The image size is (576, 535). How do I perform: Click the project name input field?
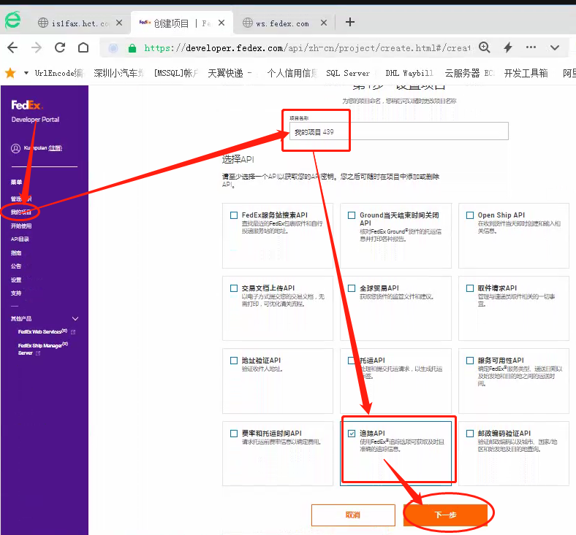coord(399,131)
